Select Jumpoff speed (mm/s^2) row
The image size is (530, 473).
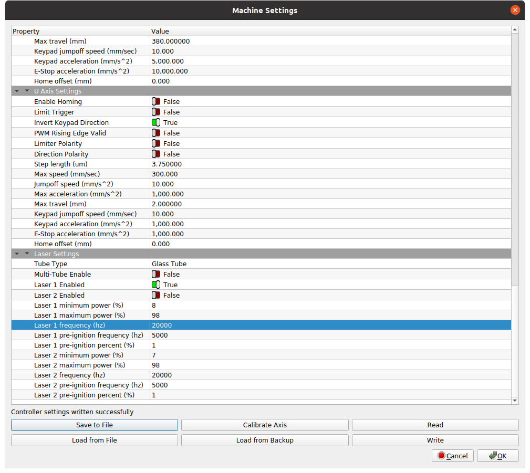click(261, 184)
